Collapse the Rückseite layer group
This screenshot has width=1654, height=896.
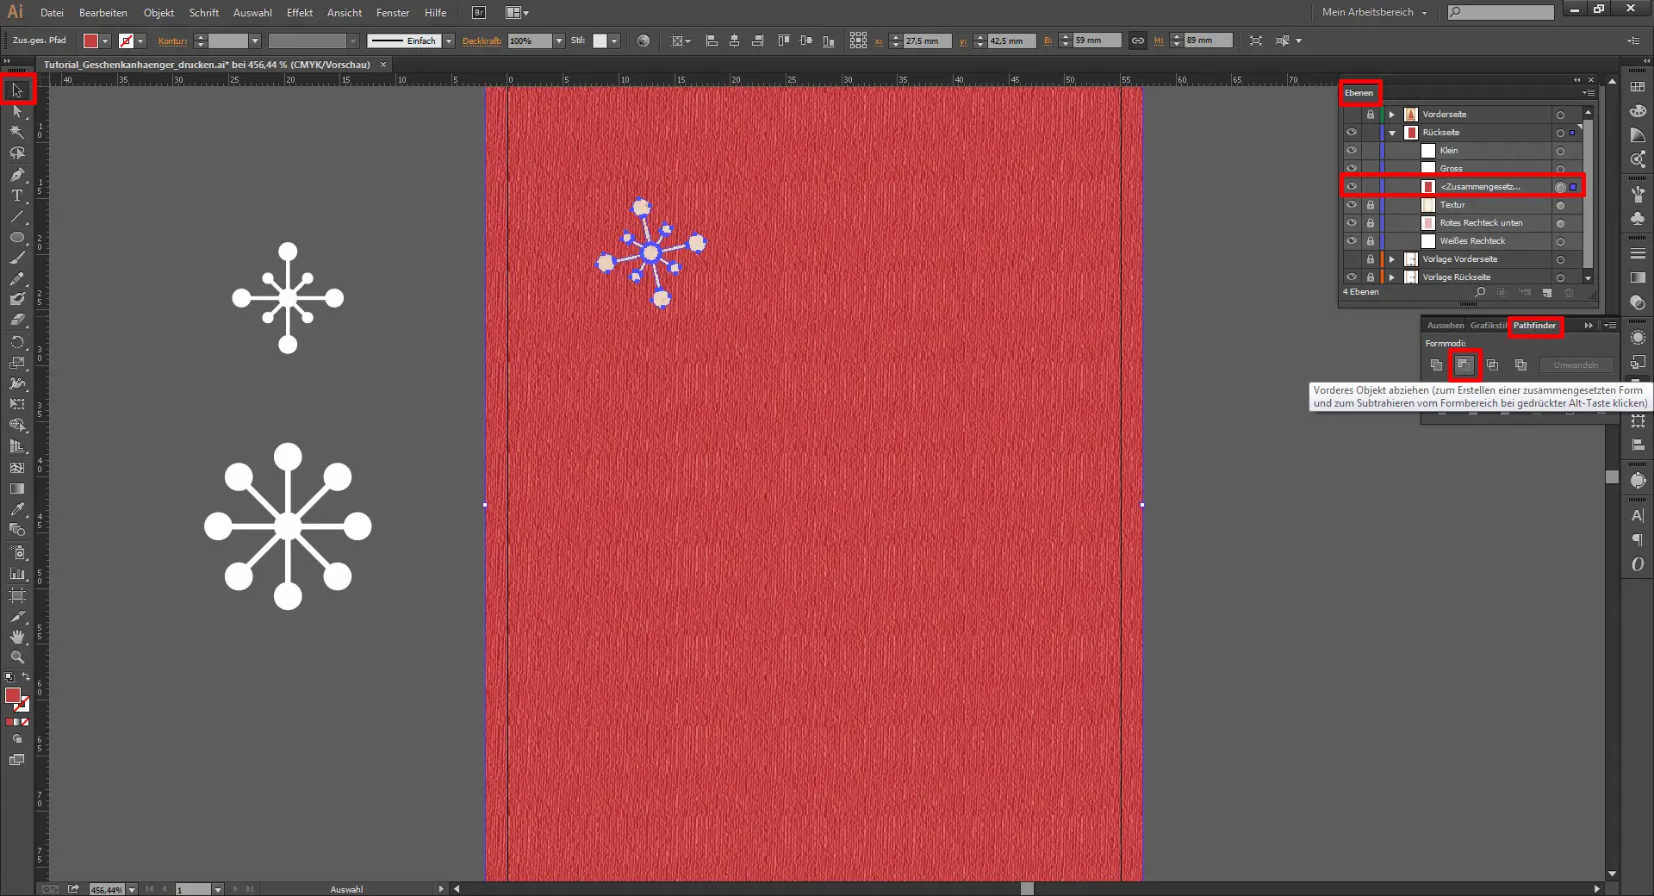[1392, 133]
